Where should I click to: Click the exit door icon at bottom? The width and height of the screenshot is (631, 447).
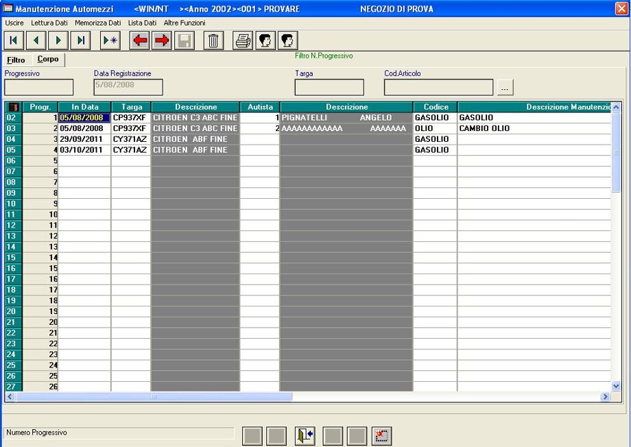[305, 435]
